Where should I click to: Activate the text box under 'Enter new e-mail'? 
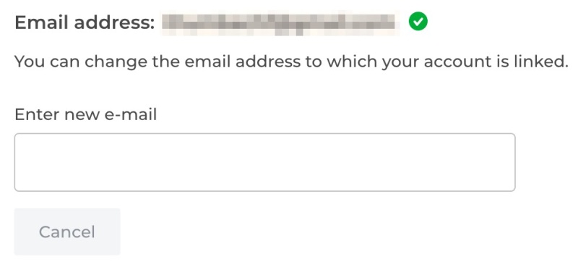click(x=264, y=162)
